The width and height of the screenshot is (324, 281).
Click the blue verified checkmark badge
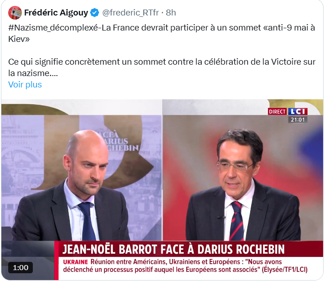(95, 13)
